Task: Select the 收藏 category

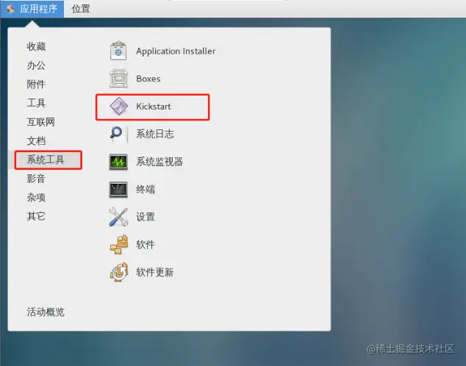Action: [x=36, y=46]
